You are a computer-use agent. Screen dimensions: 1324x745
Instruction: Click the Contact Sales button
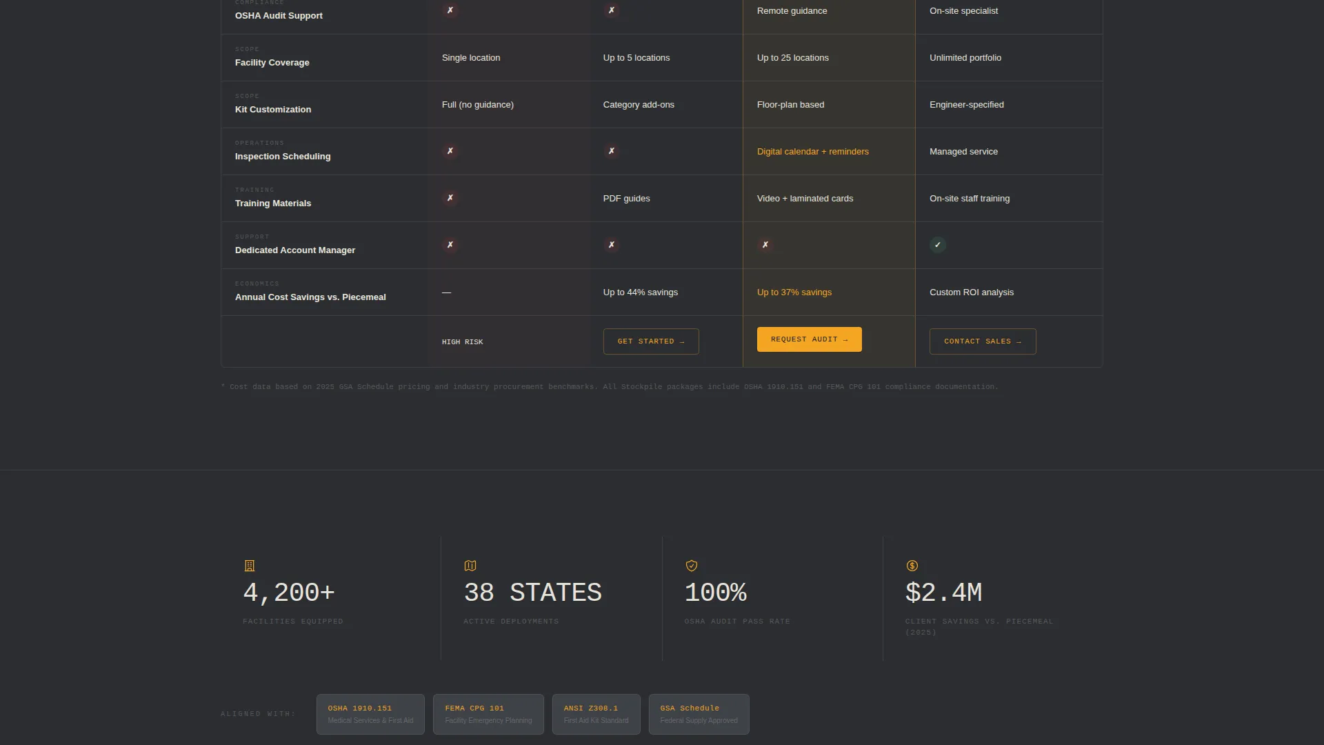click(x=983, y=341)
